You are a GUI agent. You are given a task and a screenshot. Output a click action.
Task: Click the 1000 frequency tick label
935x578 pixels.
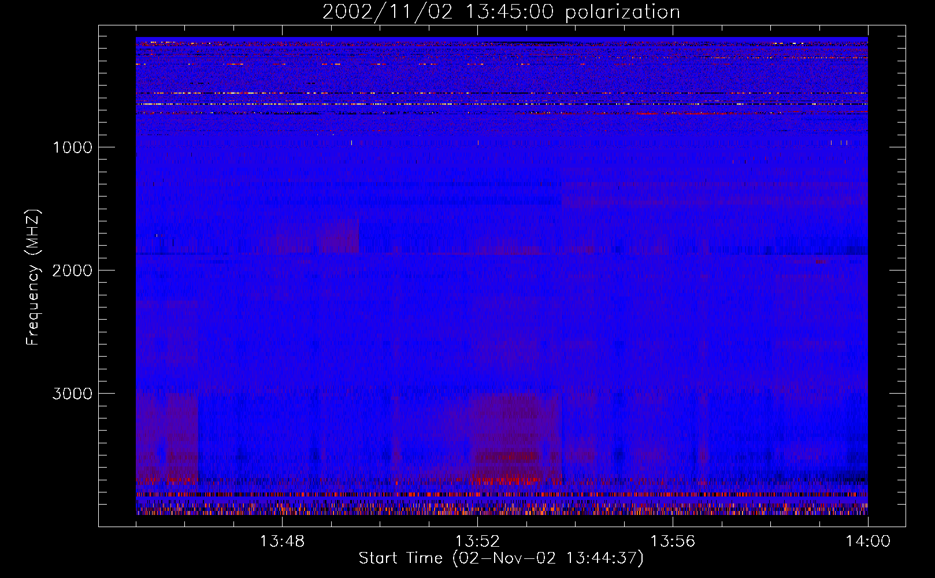(72, 147)
